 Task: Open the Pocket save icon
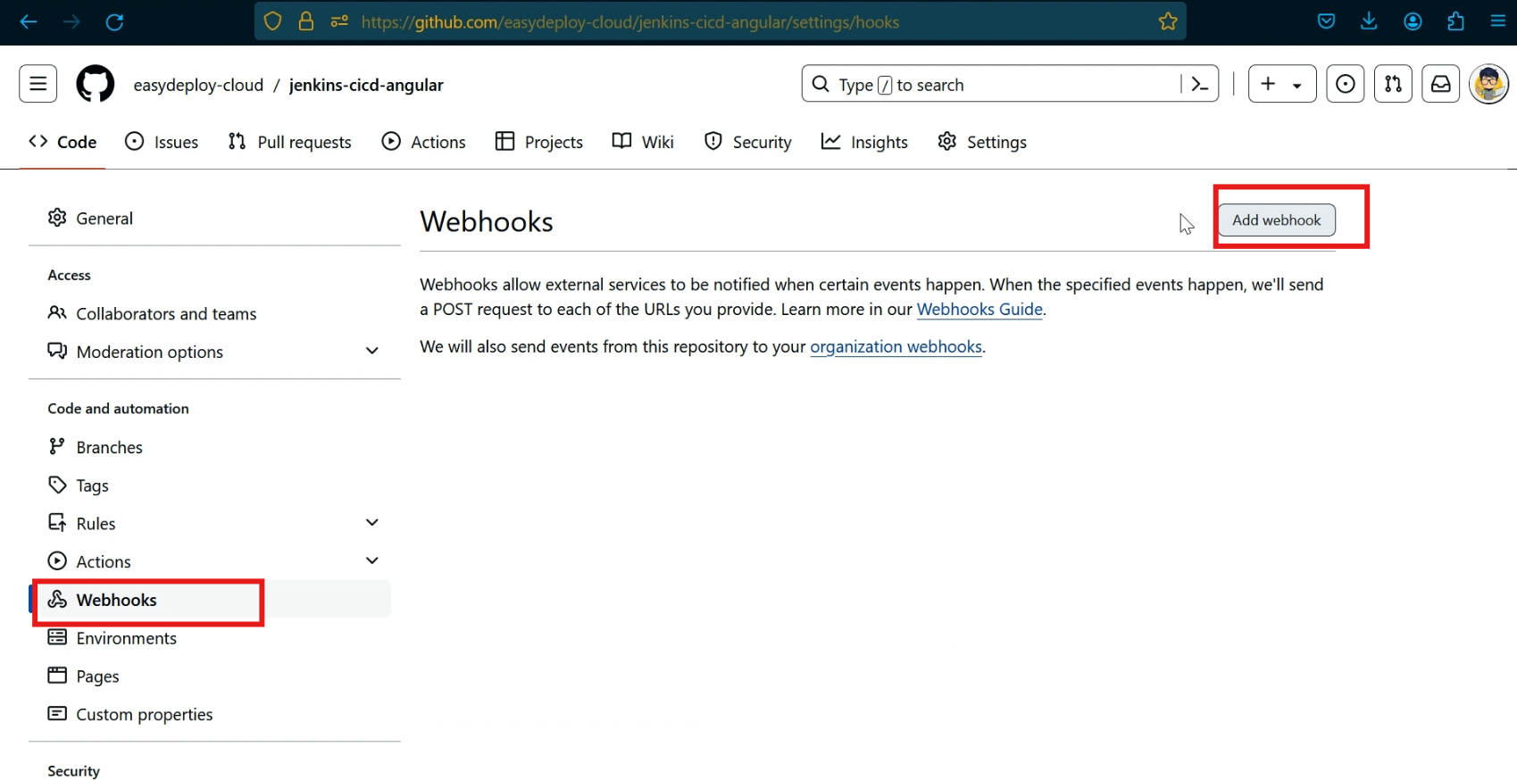coord(1327,21)
